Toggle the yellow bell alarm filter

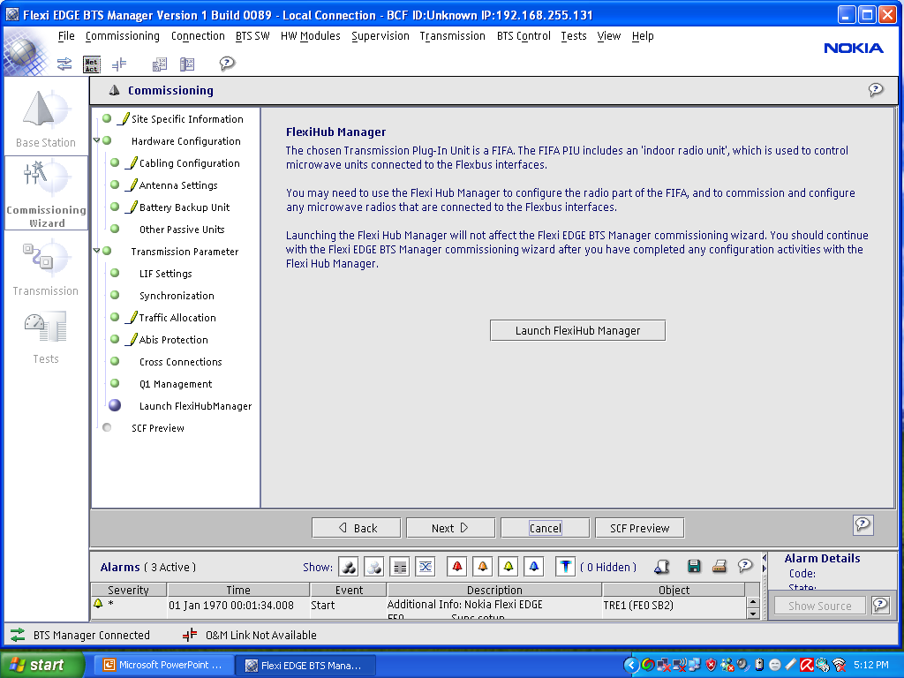(x=508, y=567)
